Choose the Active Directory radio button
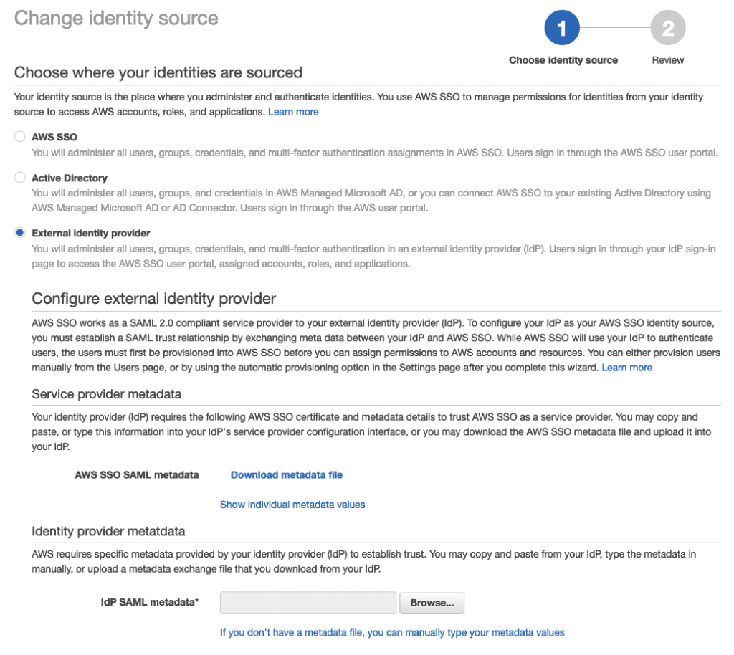This screenshot has width=734, height=655. [x=20, y=178]
